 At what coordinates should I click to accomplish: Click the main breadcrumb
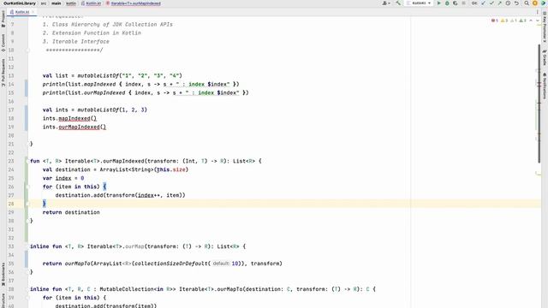pyautogui.click(x=56, y=3)
